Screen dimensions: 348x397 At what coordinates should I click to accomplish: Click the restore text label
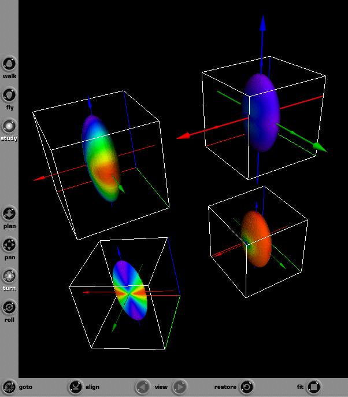click(225, 387)
